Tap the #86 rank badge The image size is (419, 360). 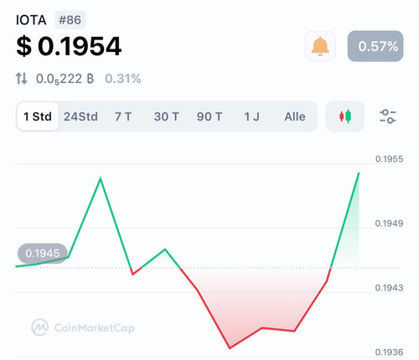coord(70,20)
